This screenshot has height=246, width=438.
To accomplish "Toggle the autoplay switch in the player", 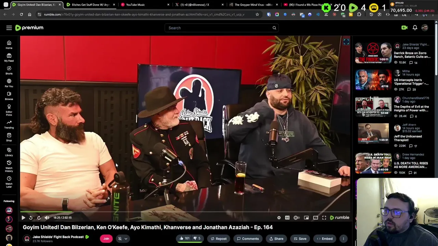I will click(x=296, y=218).
